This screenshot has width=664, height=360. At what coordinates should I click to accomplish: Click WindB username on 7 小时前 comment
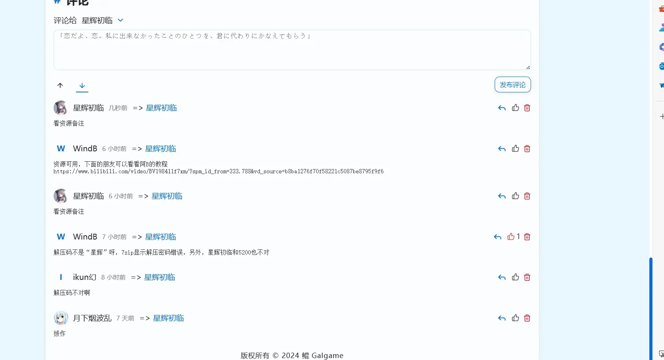click(85, 237)
